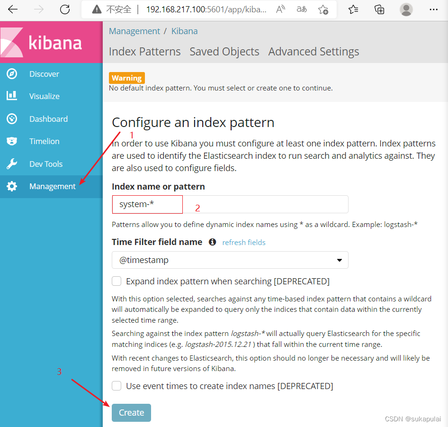Image resolution: width=448 pixels, height=427 pixels.
Task: Select Management in the sidebar
Action: pyautogui.click(x=51, y=186)
